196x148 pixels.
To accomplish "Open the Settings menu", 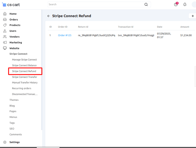I will 14,142.
